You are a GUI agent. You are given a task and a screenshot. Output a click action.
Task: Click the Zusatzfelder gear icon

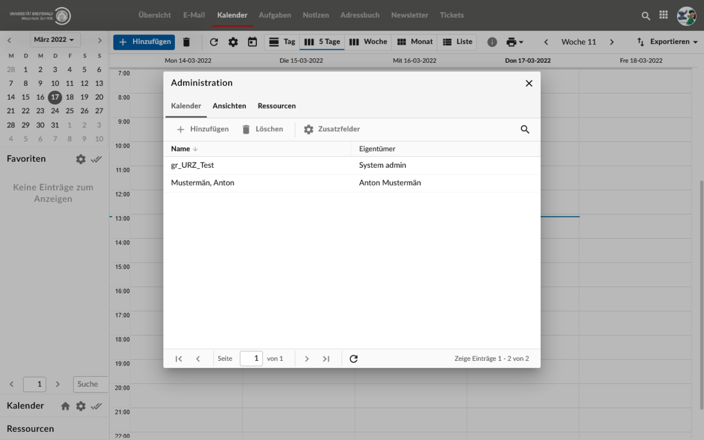point(309,130)
